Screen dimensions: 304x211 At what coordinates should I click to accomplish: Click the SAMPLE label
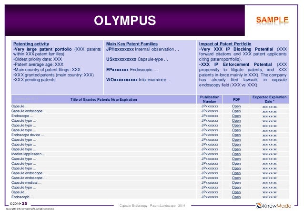click(x=272, y=20)
